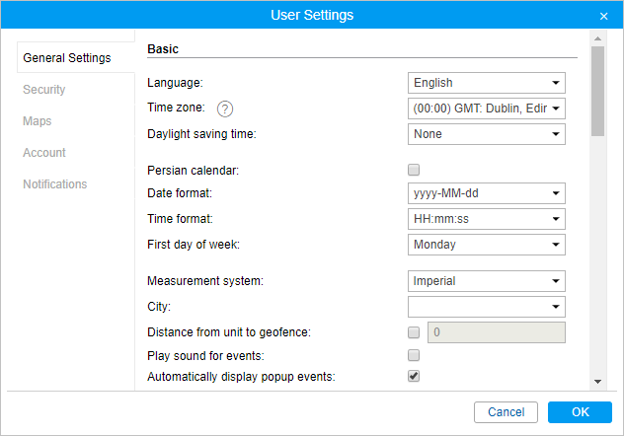The height and width of the screenshot is (436, 624).
Task: Open the Language dropdown showing English
Action: pos(487,83)
